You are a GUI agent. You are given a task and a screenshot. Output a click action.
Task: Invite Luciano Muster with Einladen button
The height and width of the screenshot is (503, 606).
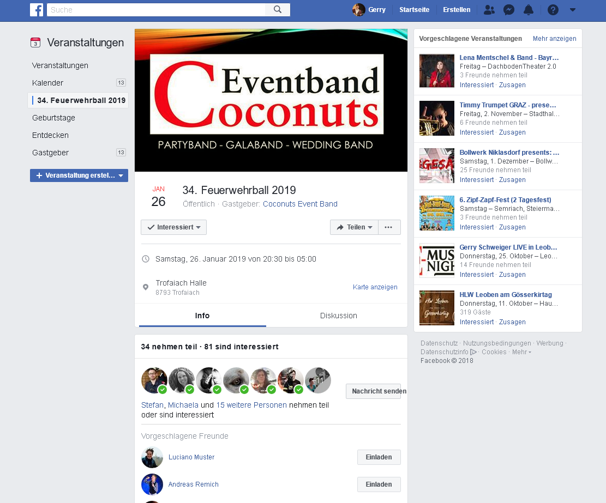click(x=379, y=457)
